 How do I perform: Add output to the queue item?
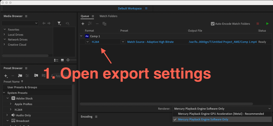pos(90,24)
